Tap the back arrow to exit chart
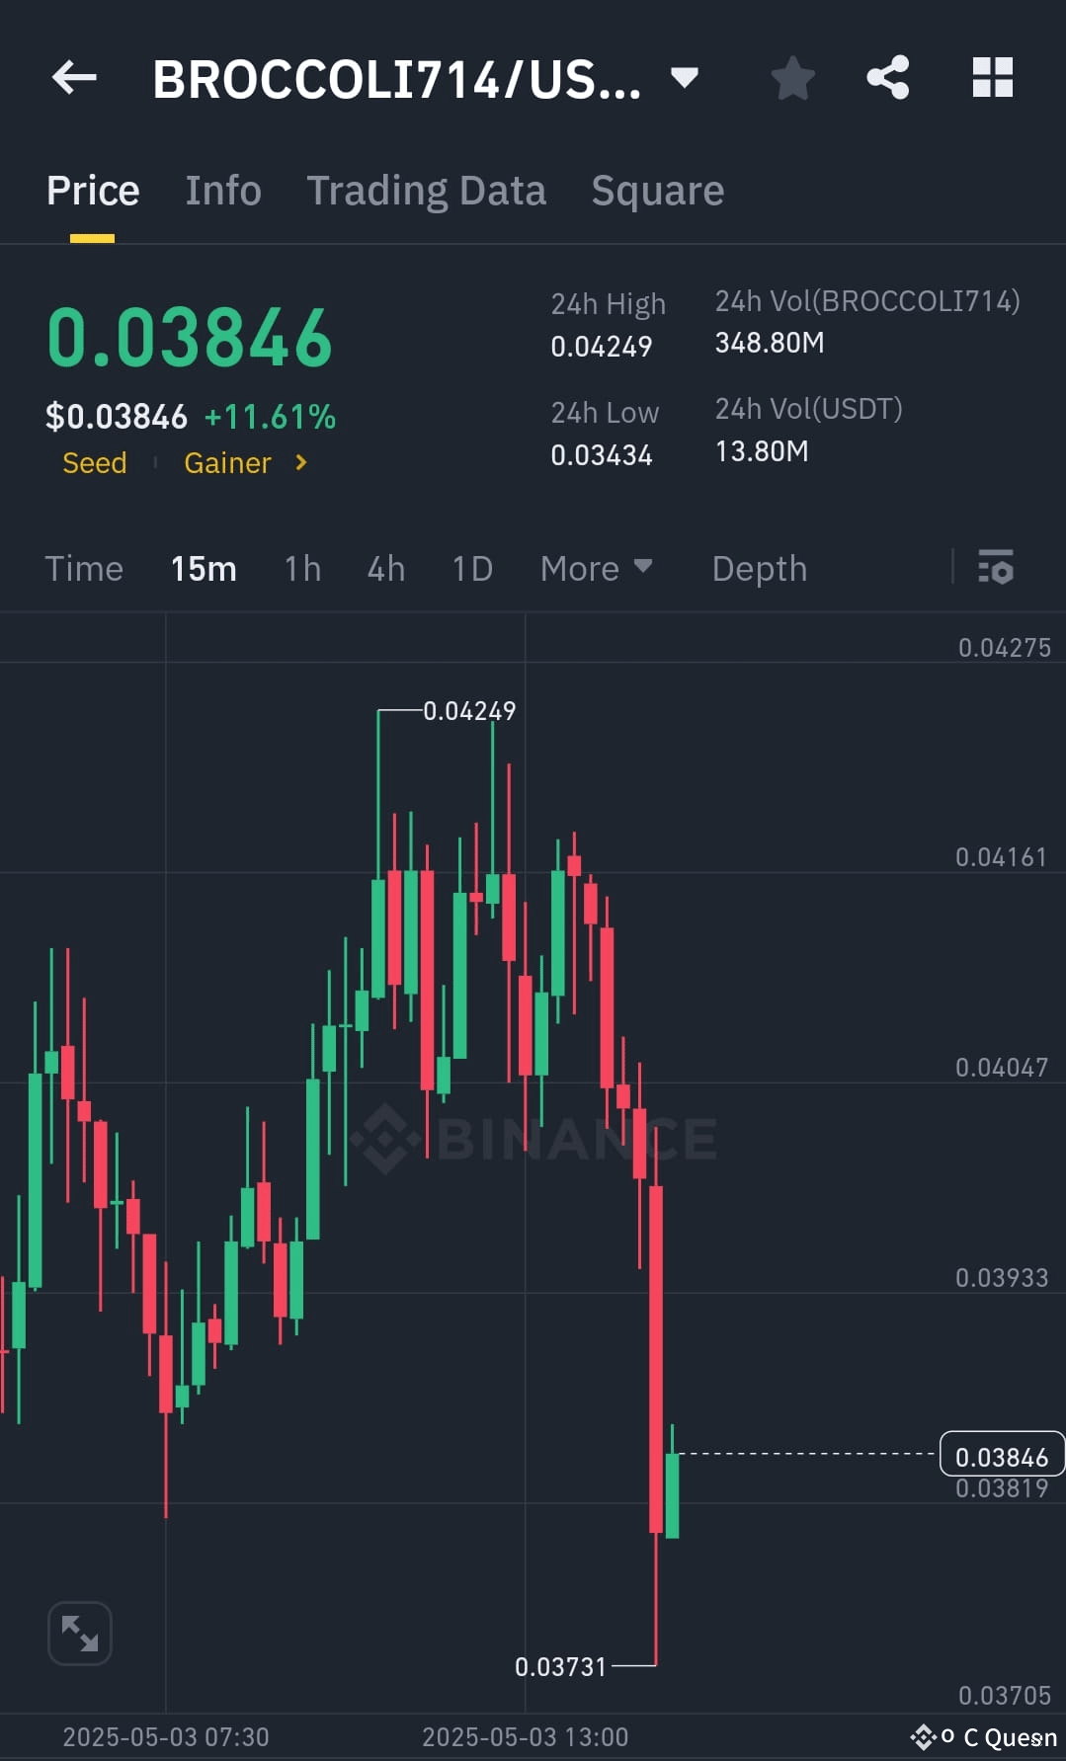Viewport: 1066px width, 1761px height. (x=74, y=78)
